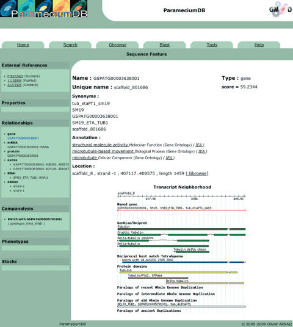Open the PubMed 11102808 reference link
This screenshot has height=327, width=293.
click(15, 81)
